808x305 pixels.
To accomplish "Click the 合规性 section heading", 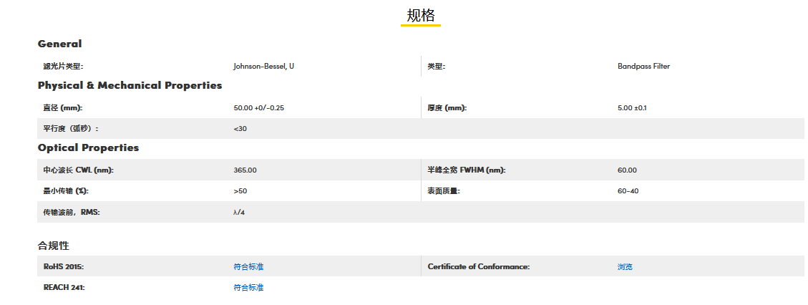I will tap(54, 246).
